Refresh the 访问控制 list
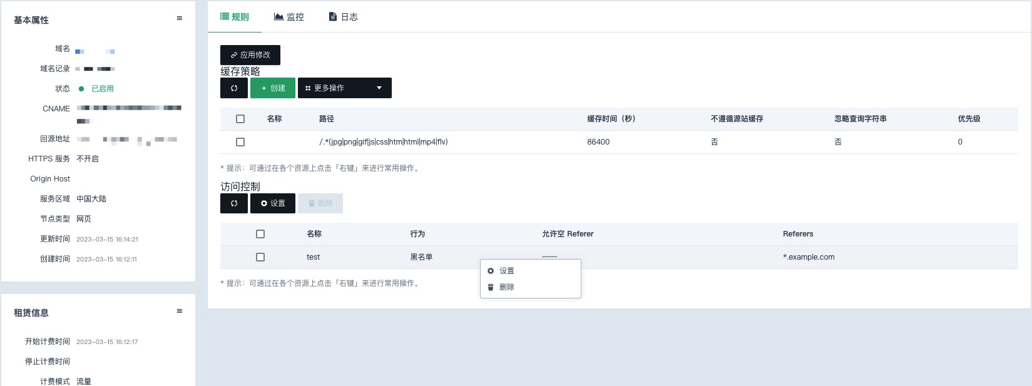1032x386 pixels. point(234,203)
